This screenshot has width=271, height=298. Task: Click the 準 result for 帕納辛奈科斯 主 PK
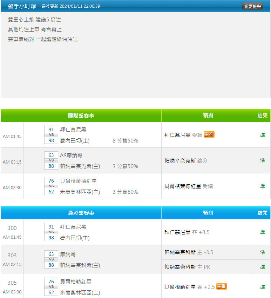pos(263,267)
